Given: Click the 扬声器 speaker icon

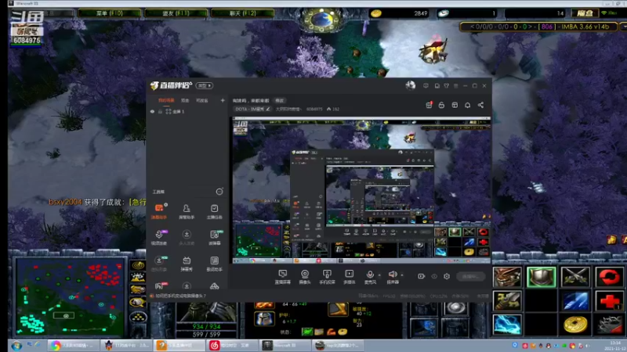Looking at the screenshot, I should click(393, 276).
